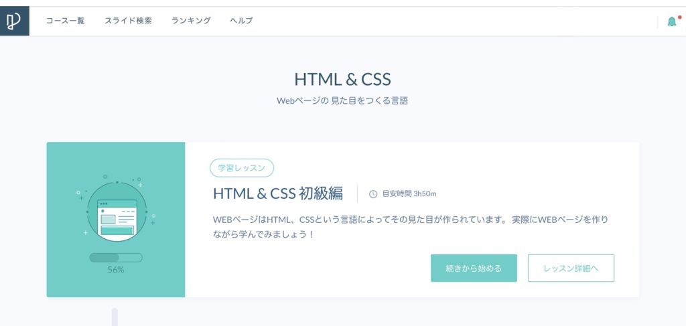Screen dimensions: 686x326
Task: Click the clock icon beside 目安時間
Action: [373, 194]
